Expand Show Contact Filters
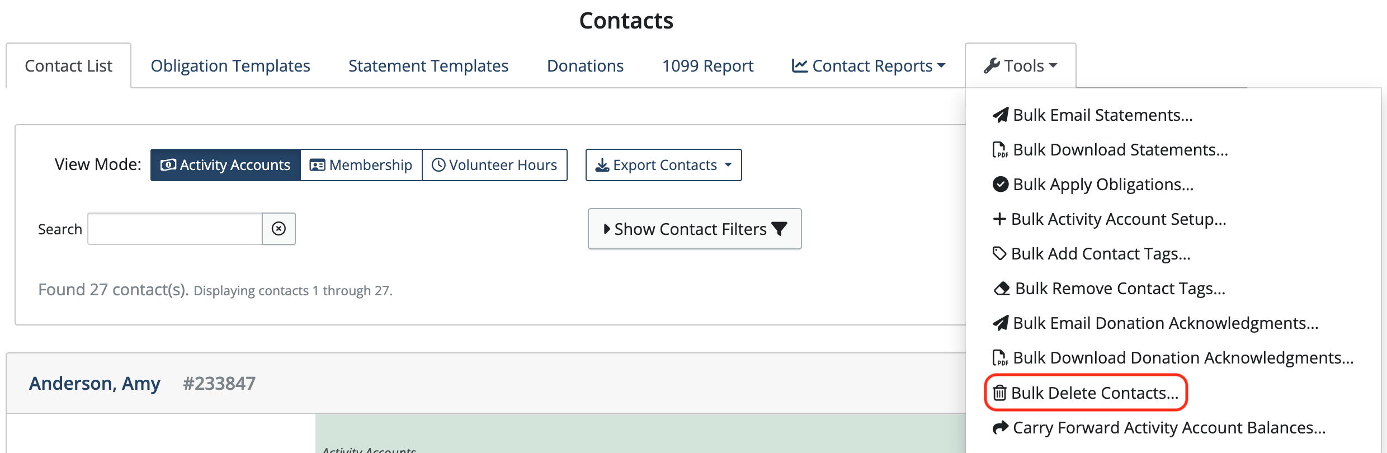 click(694, 229)
